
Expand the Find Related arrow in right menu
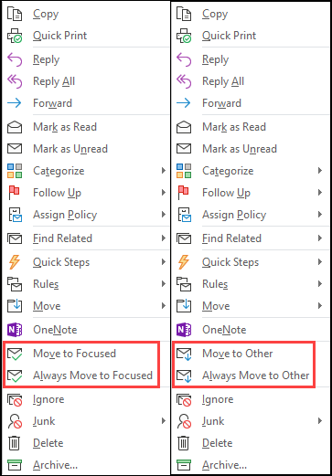pyautogui.click(x=320, y=238)
